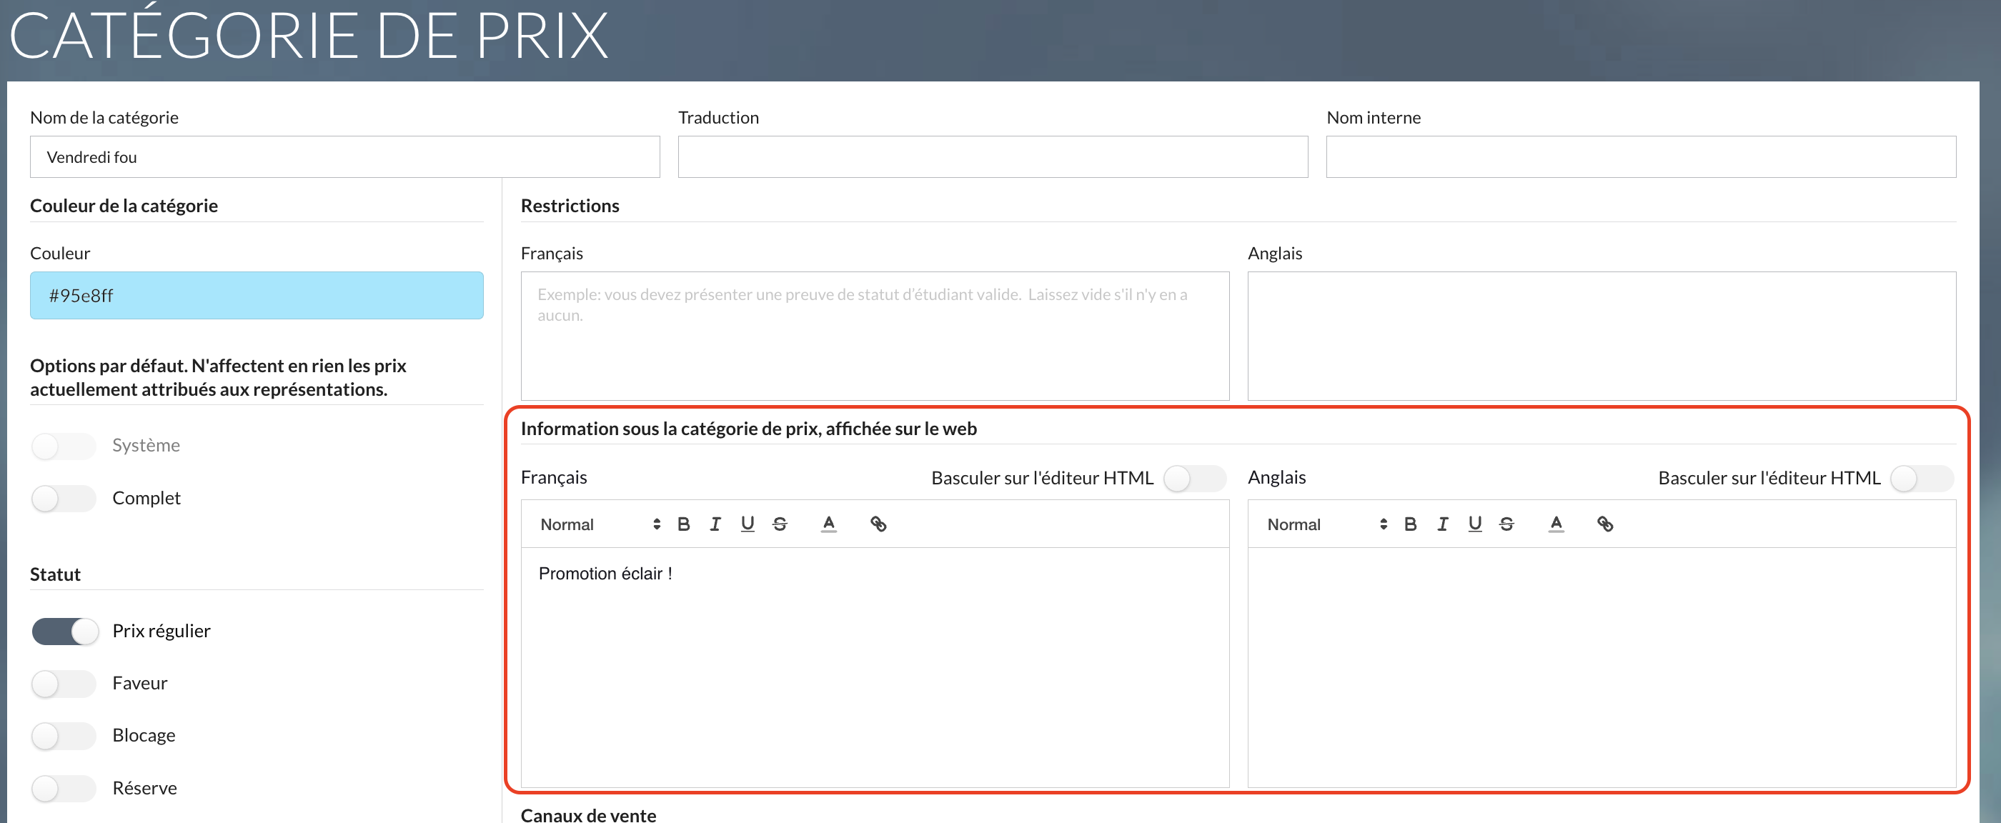
Task: Apply italic in the Anglais editor toolbar
Action: [x=1442, y=524]
